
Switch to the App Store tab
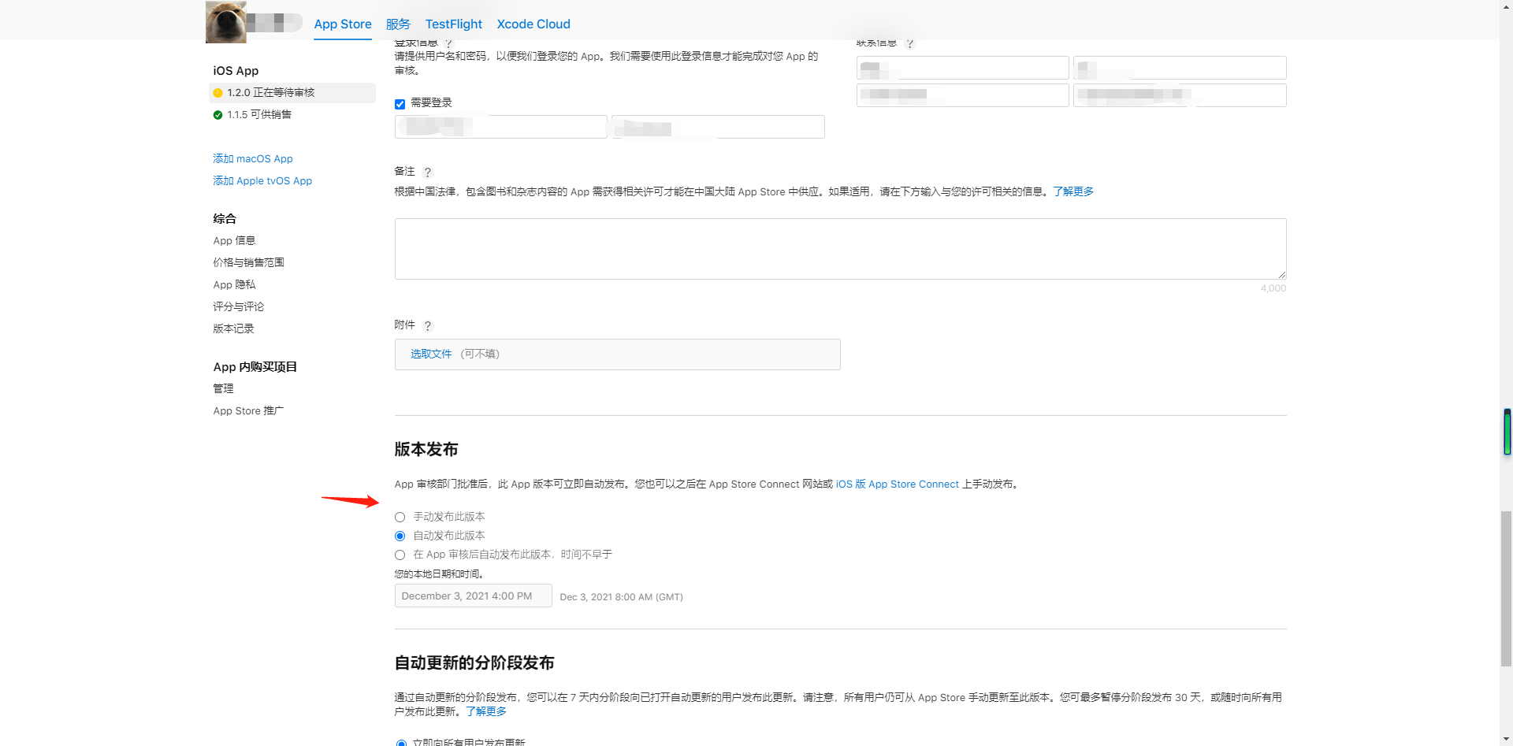(x=343, y=24)
